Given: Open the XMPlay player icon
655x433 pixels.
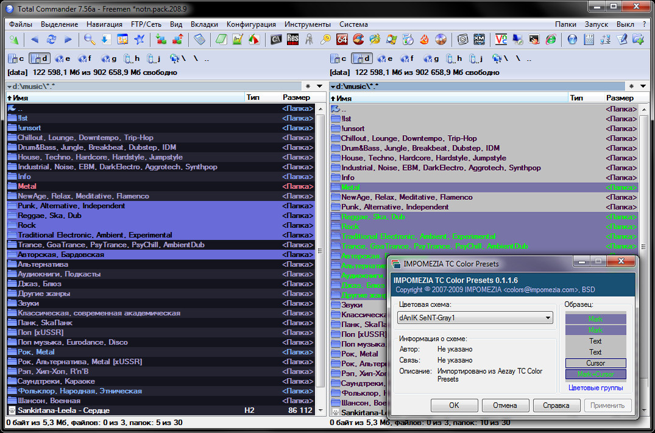Looking at the screenshot, I should click(x=480, y=40).
